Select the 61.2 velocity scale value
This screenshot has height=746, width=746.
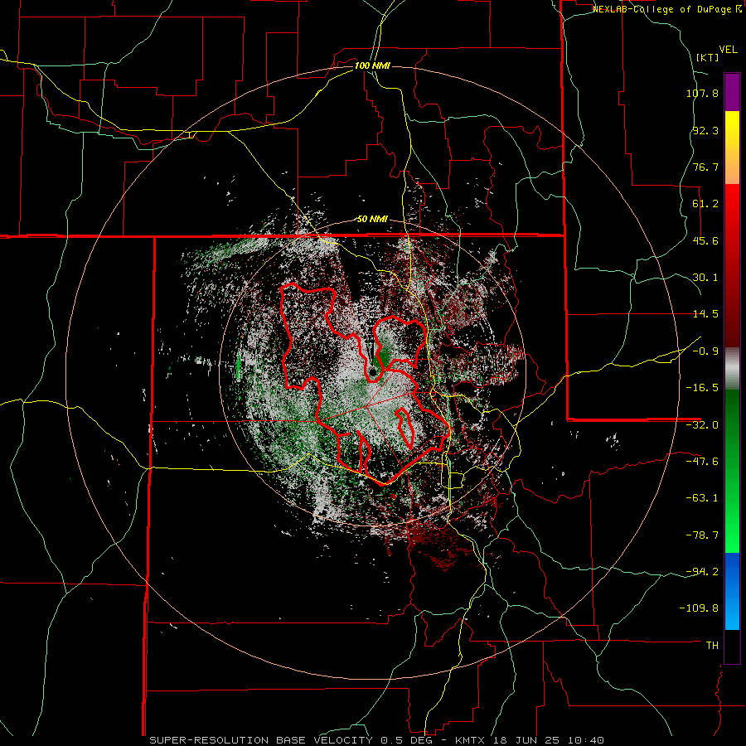point(705,204)
